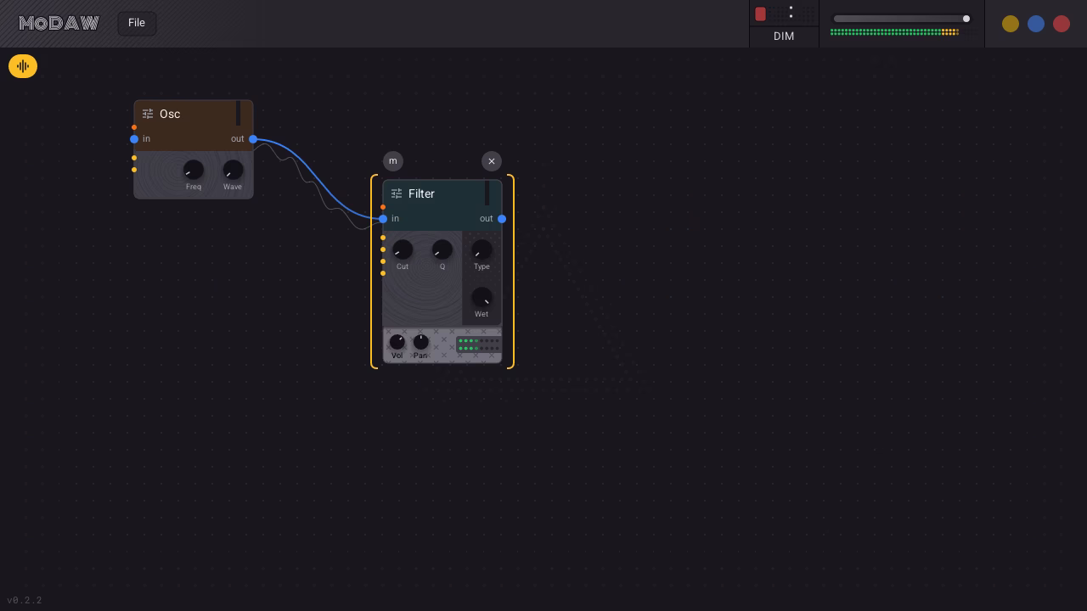The width and height of the screenshot is (1087, 611).
Task: Click the Filter Pan knob
Action: click(x=420, y=342)
